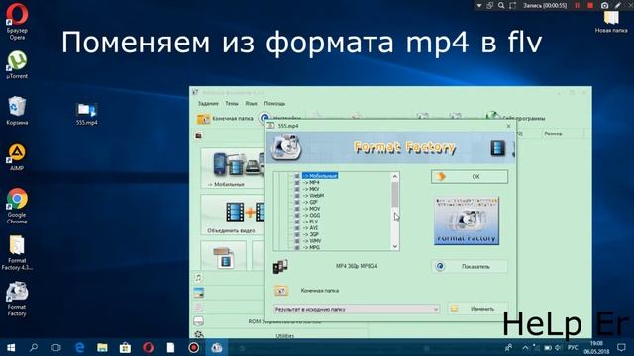Click the Конечная папка folder icon in dialog

click(281, 290)
